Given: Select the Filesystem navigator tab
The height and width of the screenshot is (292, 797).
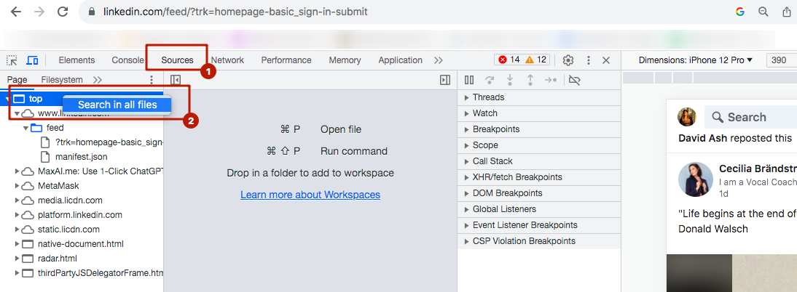Looking at the screenshot, I should pos(61,80).
